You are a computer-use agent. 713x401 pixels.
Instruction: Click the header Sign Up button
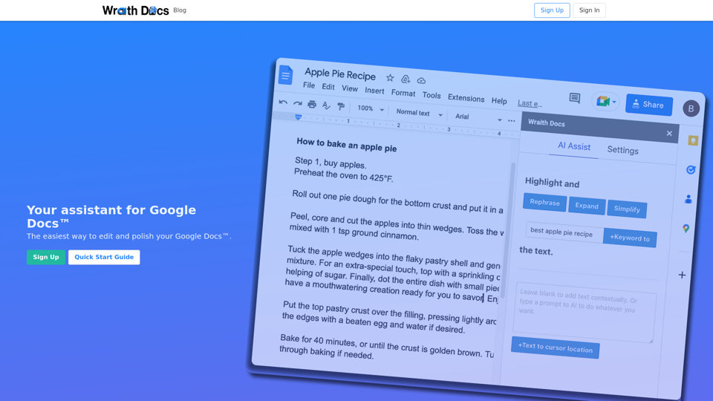552,10
